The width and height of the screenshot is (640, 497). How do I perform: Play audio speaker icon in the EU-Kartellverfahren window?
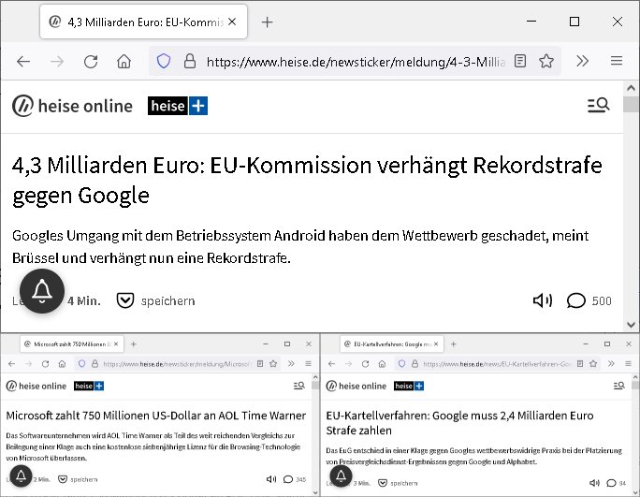pos(594,483)
